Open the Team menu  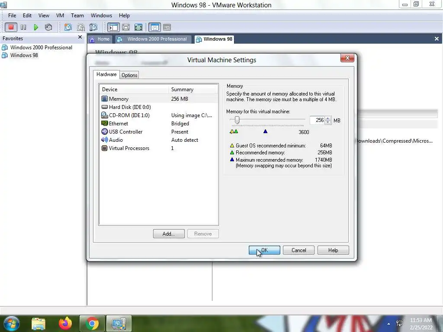tap(77, 16)
